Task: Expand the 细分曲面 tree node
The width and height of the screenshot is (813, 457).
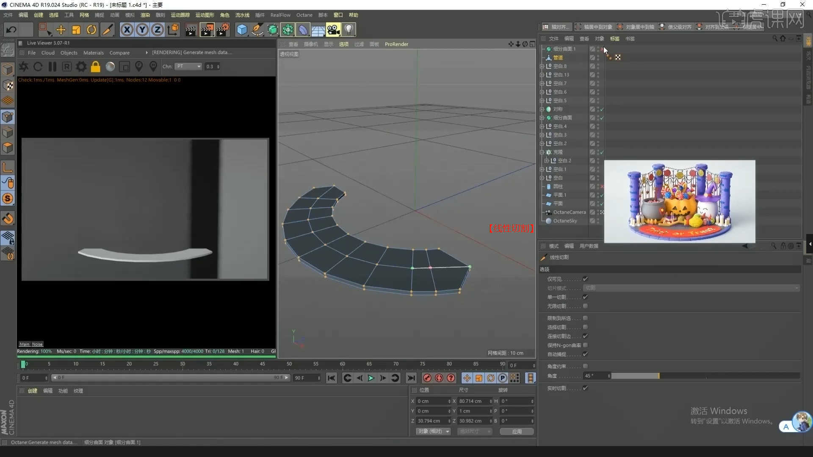Action: [542, 118]
